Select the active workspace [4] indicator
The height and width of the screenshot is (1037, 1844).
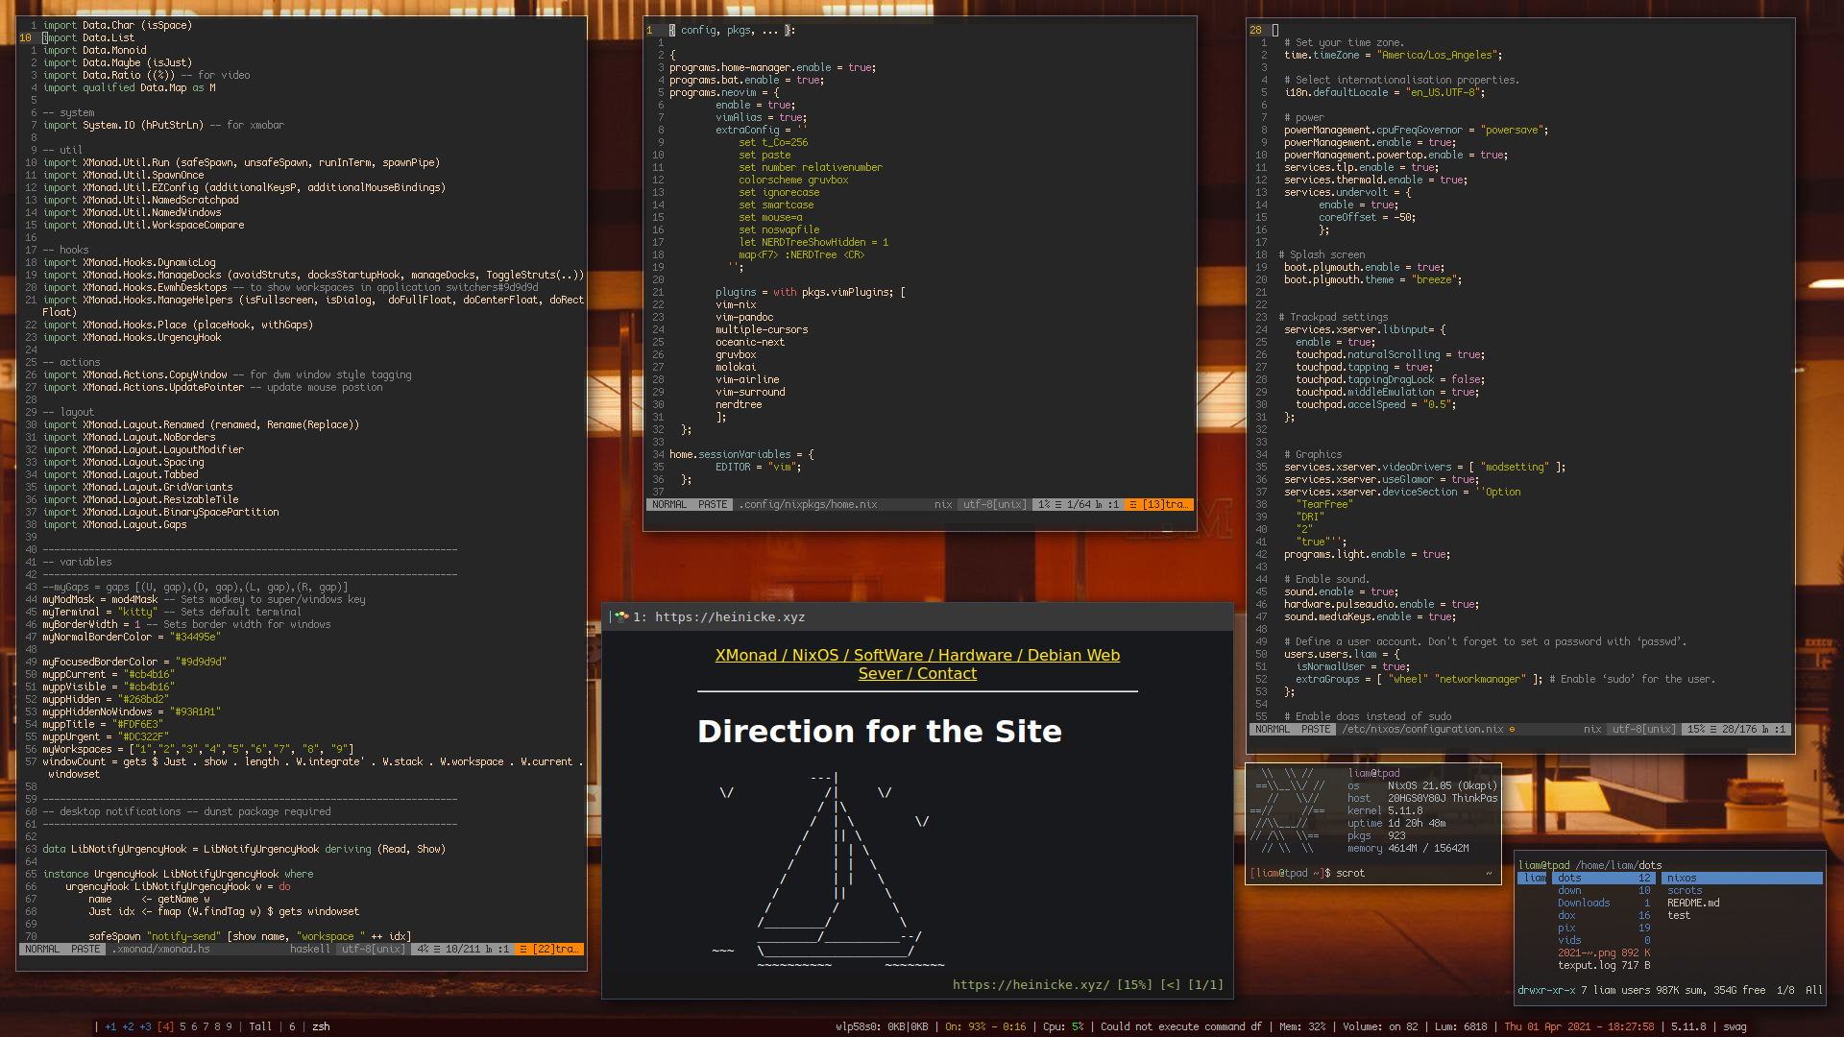(x=165, y=1026)
